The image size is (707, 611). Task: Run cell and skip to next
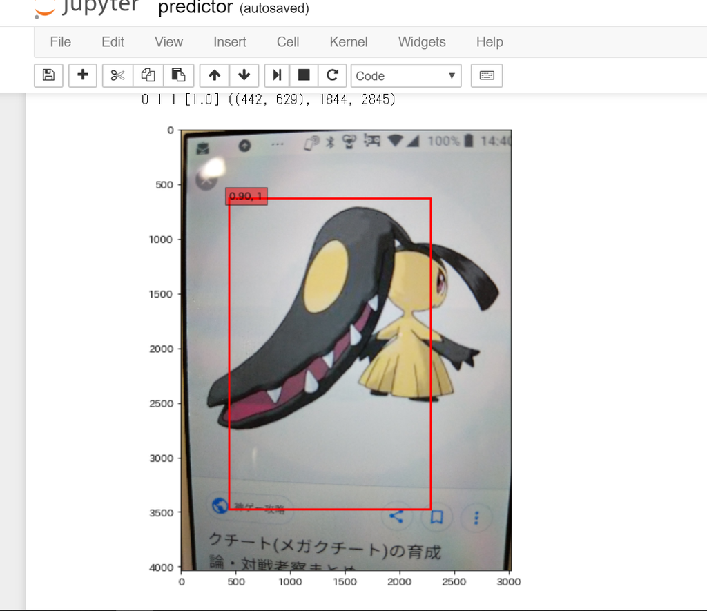[x=277, y=75]
